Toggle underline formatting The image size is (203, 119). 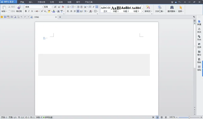(32, 11)
